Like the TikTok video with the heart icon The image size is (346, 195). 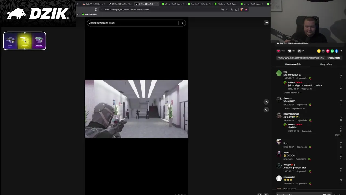278,51
